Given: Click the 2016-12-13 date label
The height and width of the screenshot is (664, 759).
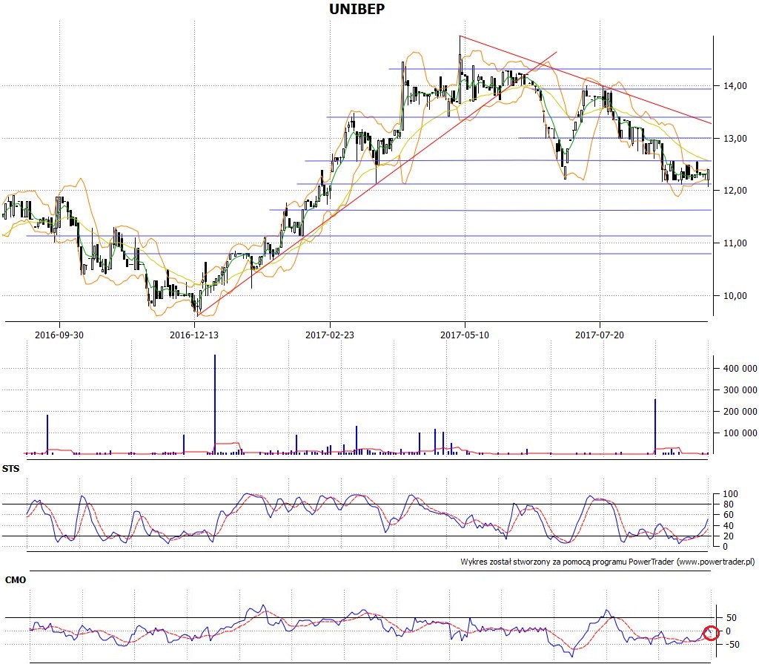Looking at the screenshot, I should (x=194, y=335).
